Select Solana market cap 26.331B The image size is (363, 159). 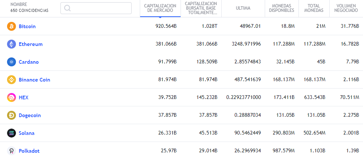(x=167, y=133)
